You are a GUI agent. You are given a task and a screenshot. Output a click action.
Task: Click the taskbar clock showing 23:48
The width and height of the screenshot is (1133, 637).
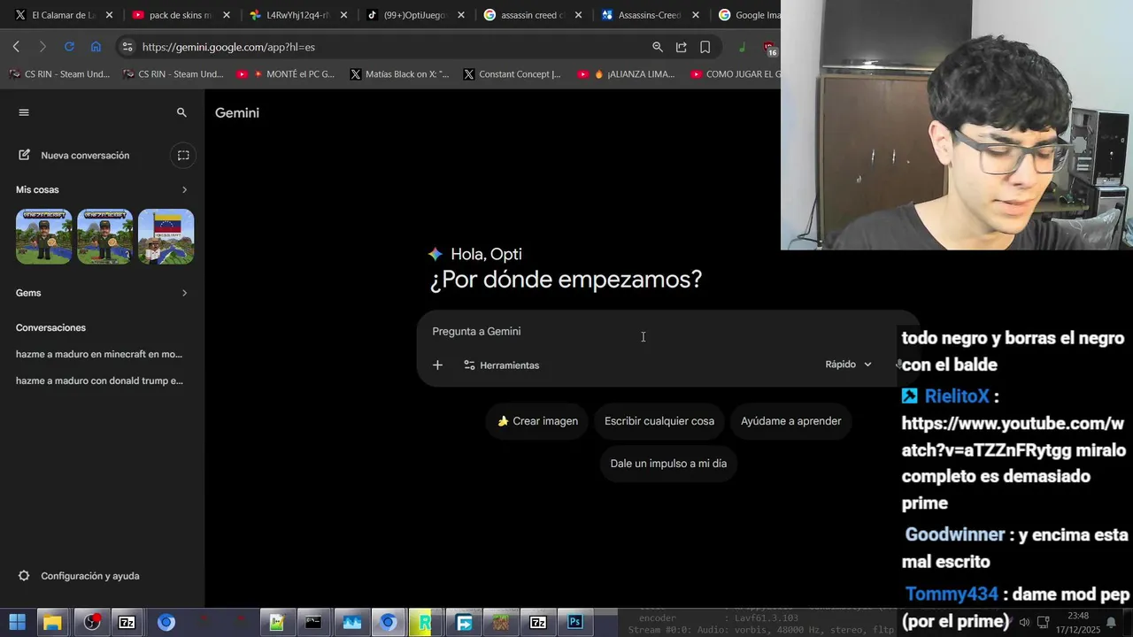pos(1078,622)
